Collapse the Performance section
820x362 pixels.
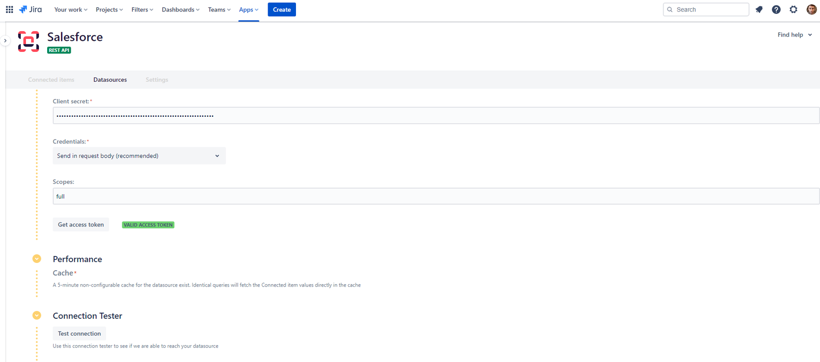(37, 259)
